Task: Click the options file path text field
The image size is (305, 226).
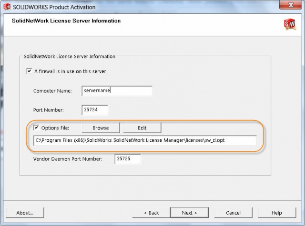Action: point(145,140)
